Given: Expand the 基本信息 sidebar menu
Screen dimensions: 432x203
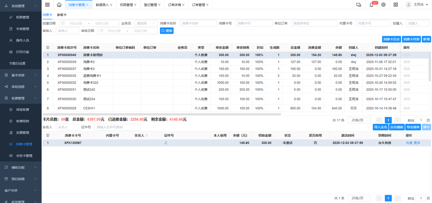Looking at the screenshot, I should 21,75.
